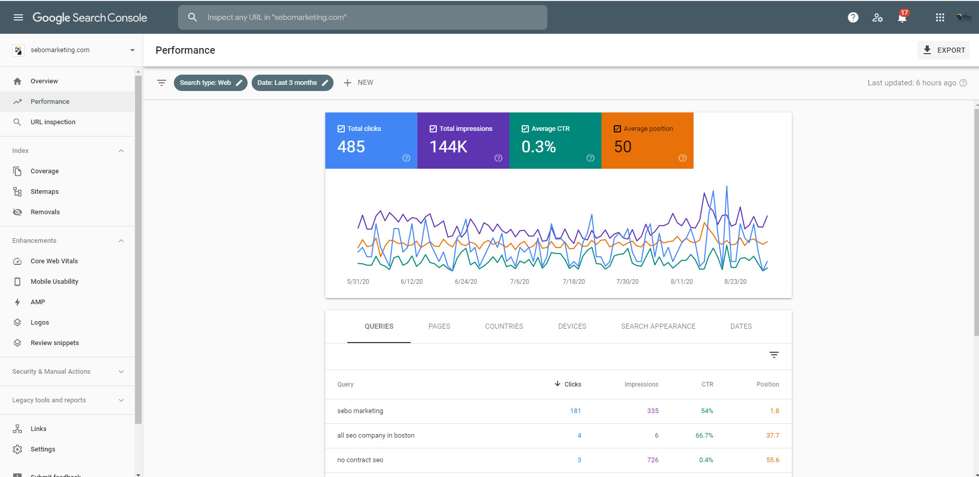Click the help icon on Average position card
The image size is (979, 477).
682,158
